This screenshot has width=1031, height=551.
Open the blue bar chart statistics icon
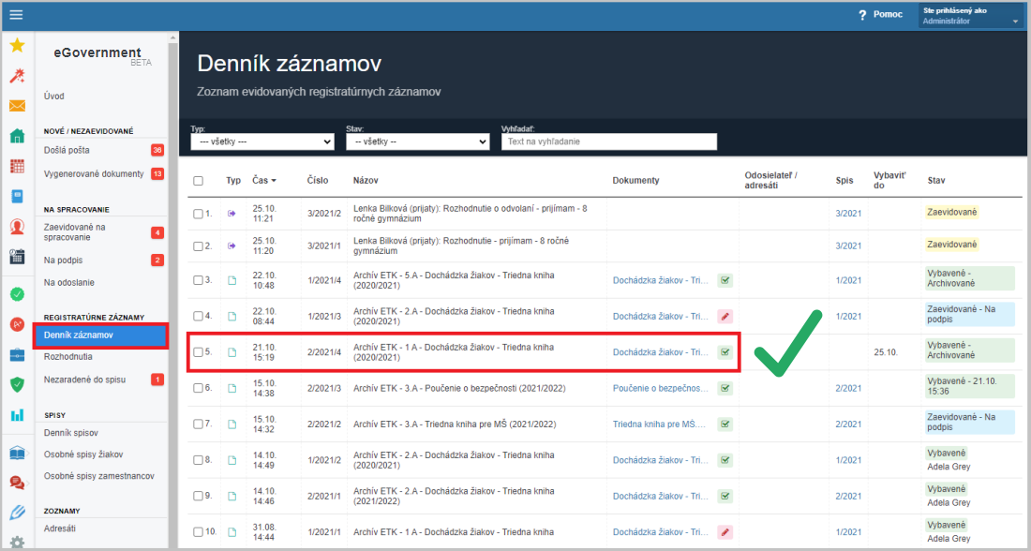point(17,415)
